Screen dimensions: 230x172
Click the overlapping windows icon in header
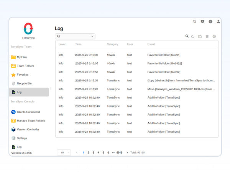point(195,22)
